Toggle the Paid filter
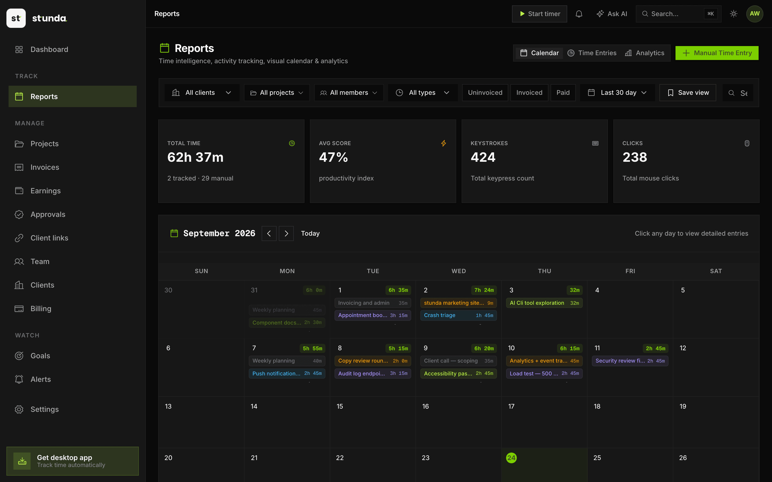The height and width of the screenshot is (482, 772). click(x=563, y=93)
